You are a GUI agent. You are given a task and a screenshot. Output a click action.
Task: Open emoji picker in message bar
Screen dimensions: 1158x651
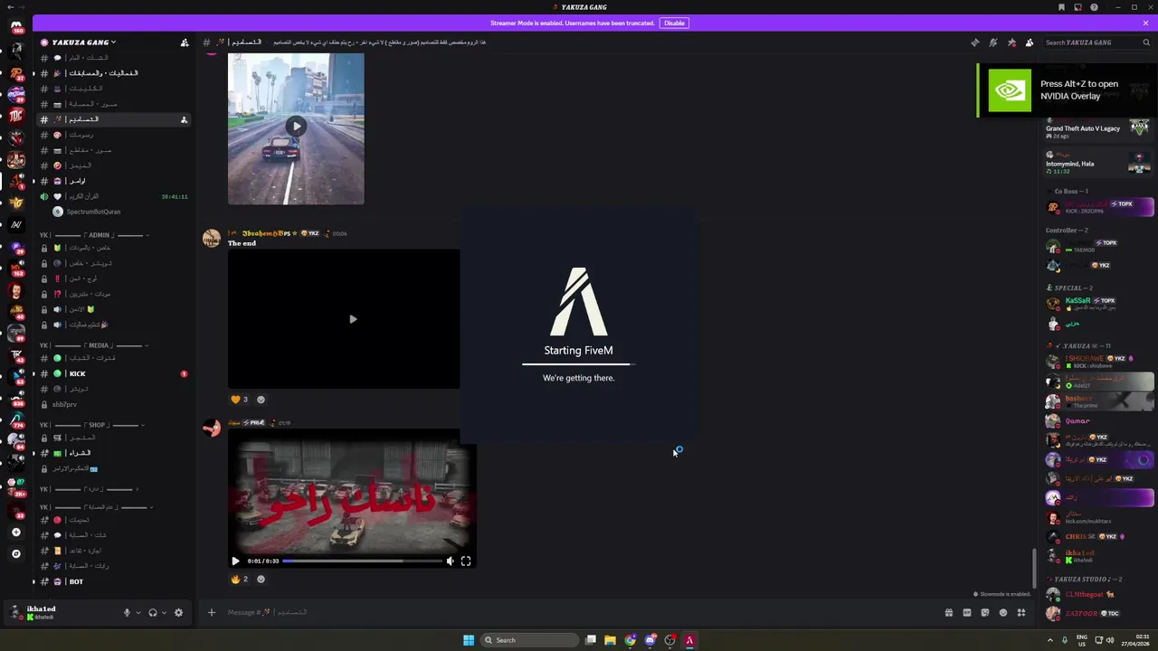pyautogui.click(x=1002, y=612)
